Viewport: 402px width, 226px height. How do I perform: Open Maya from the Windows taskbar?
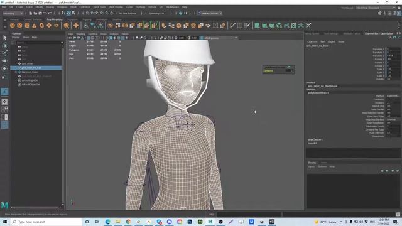point(210,222)
